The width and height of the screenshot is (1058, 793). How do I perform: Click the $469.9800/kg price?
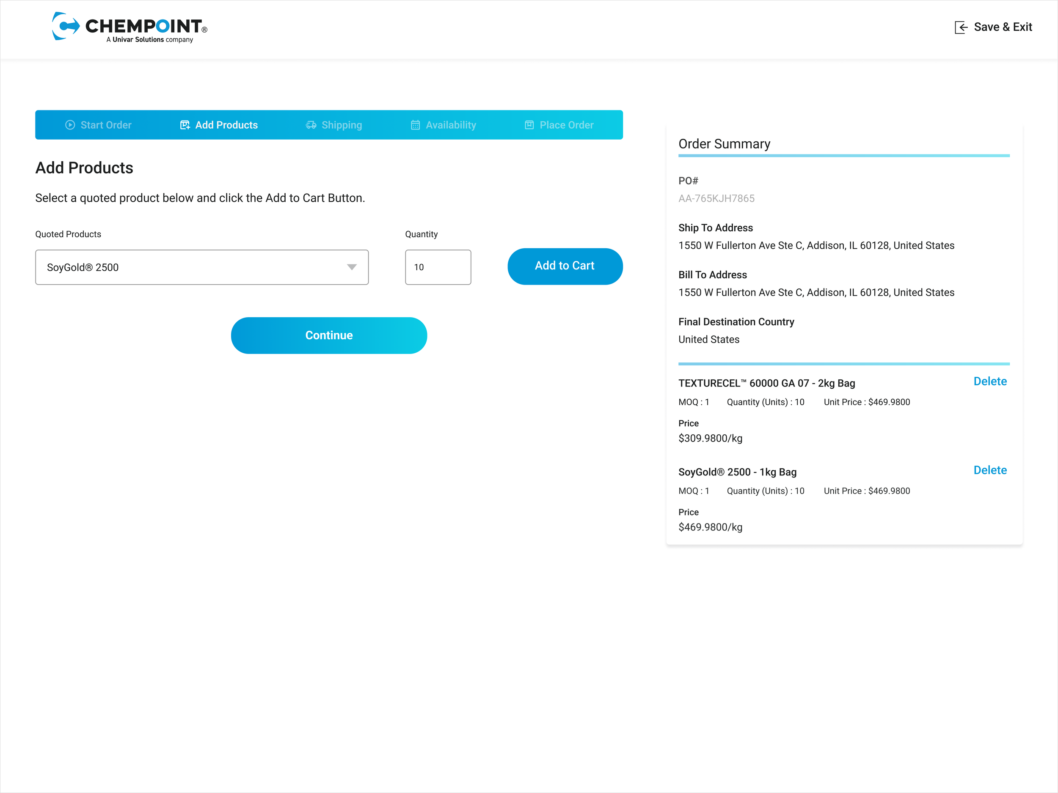pos(710,527)
